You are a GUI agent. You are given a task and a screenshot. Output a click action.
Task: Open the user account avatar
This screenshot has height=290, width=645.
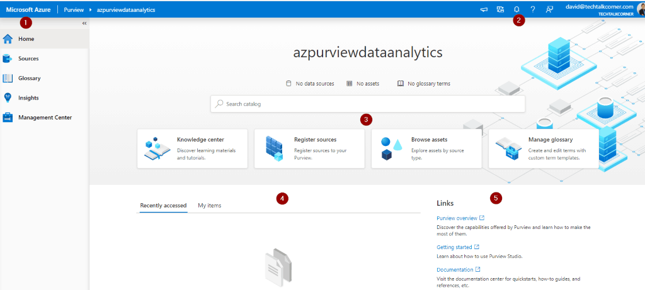[x=641, y=9]
